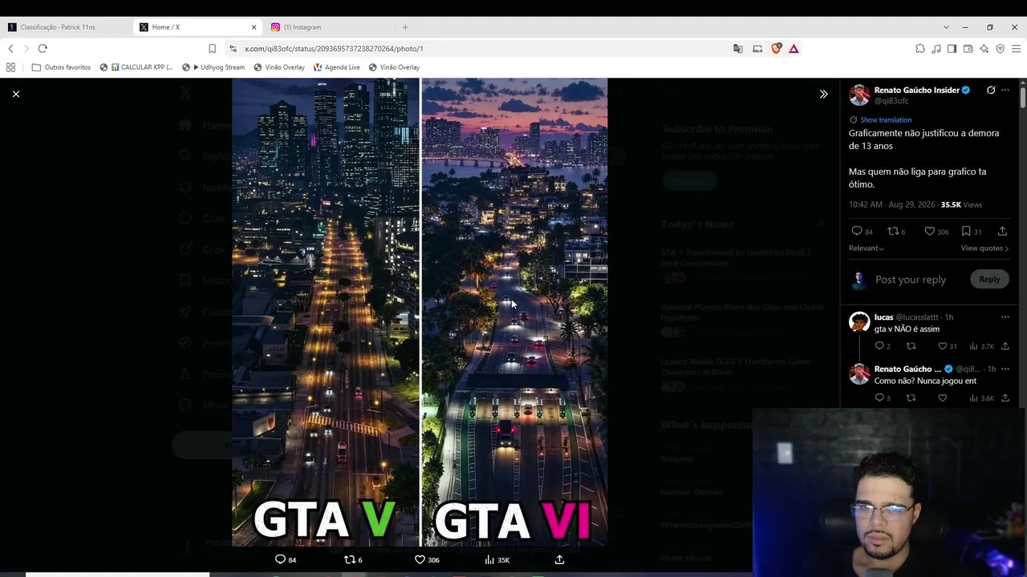The width and height of the screenshot is (1027, 577).
Task: Open Brave Wallet icon
Action: [968, 49]
